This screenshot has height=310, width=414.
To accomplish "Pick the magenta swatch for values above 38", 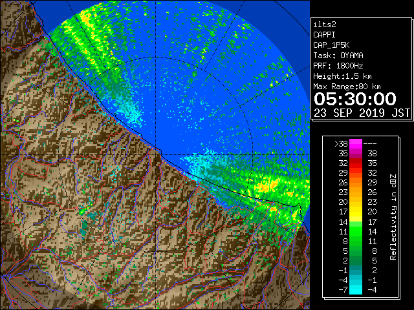I will point(356,144).
